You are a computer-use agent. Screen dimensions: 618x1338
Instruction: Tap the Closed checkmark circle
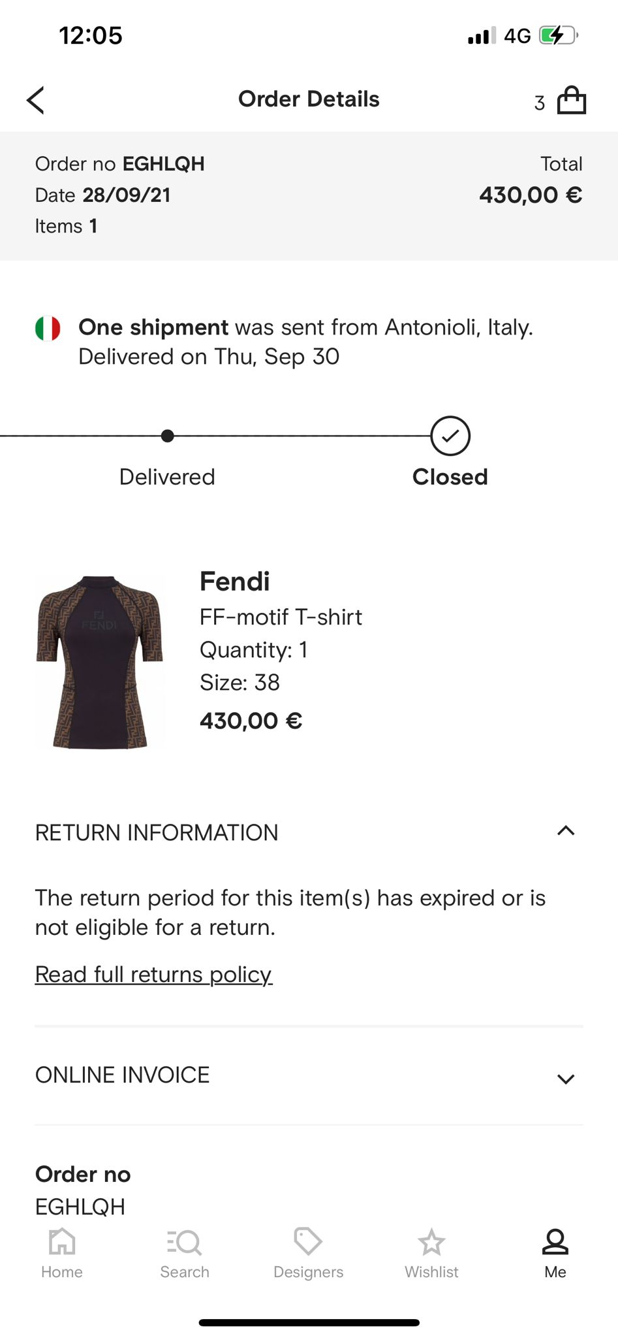pos(450,436)
